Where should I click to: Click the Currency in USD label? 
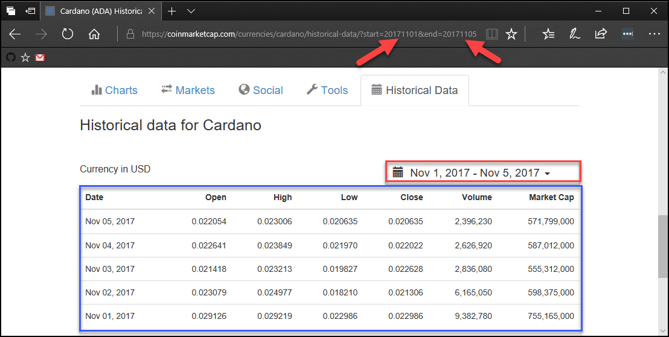point(115,169)
